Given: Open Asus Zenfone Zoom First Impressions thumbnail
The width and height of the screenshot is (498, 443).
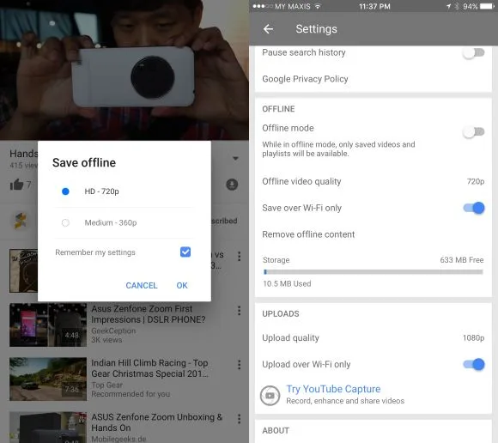Looking at the screenshot, I should pos(48,325).
